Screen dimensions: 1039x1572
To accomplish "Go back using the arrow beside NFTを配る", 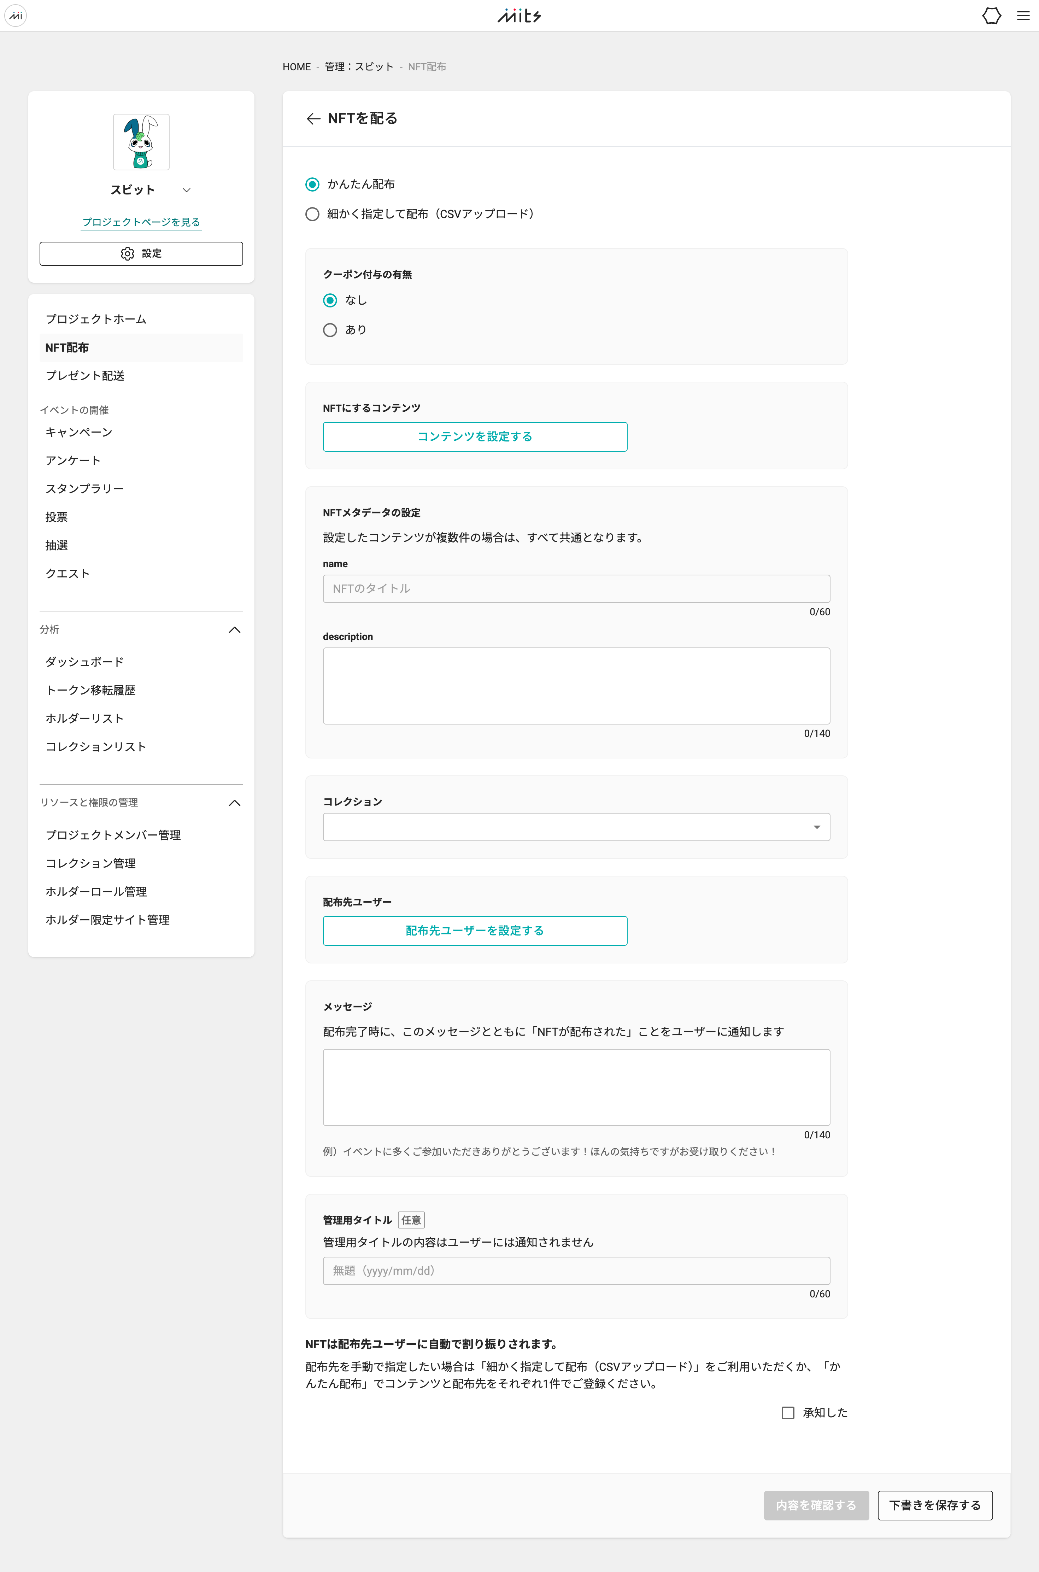I will (x=313, y=119).
